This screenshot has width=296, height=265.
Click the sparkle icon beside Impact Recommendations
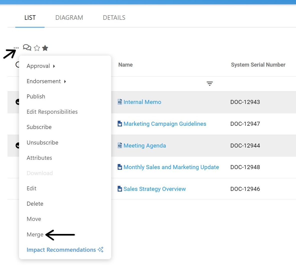coord(101,249)
